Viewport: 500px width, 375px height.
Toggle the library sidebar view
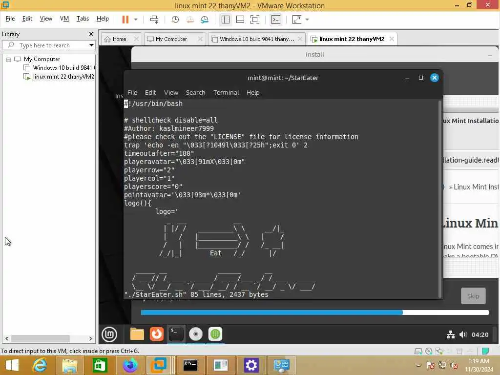(226, 20)
